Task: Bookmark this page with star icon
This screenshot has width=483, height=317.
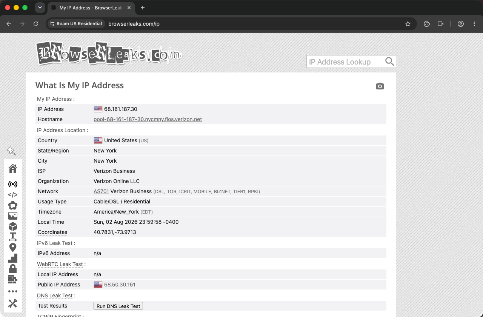Action: (408, 24)
